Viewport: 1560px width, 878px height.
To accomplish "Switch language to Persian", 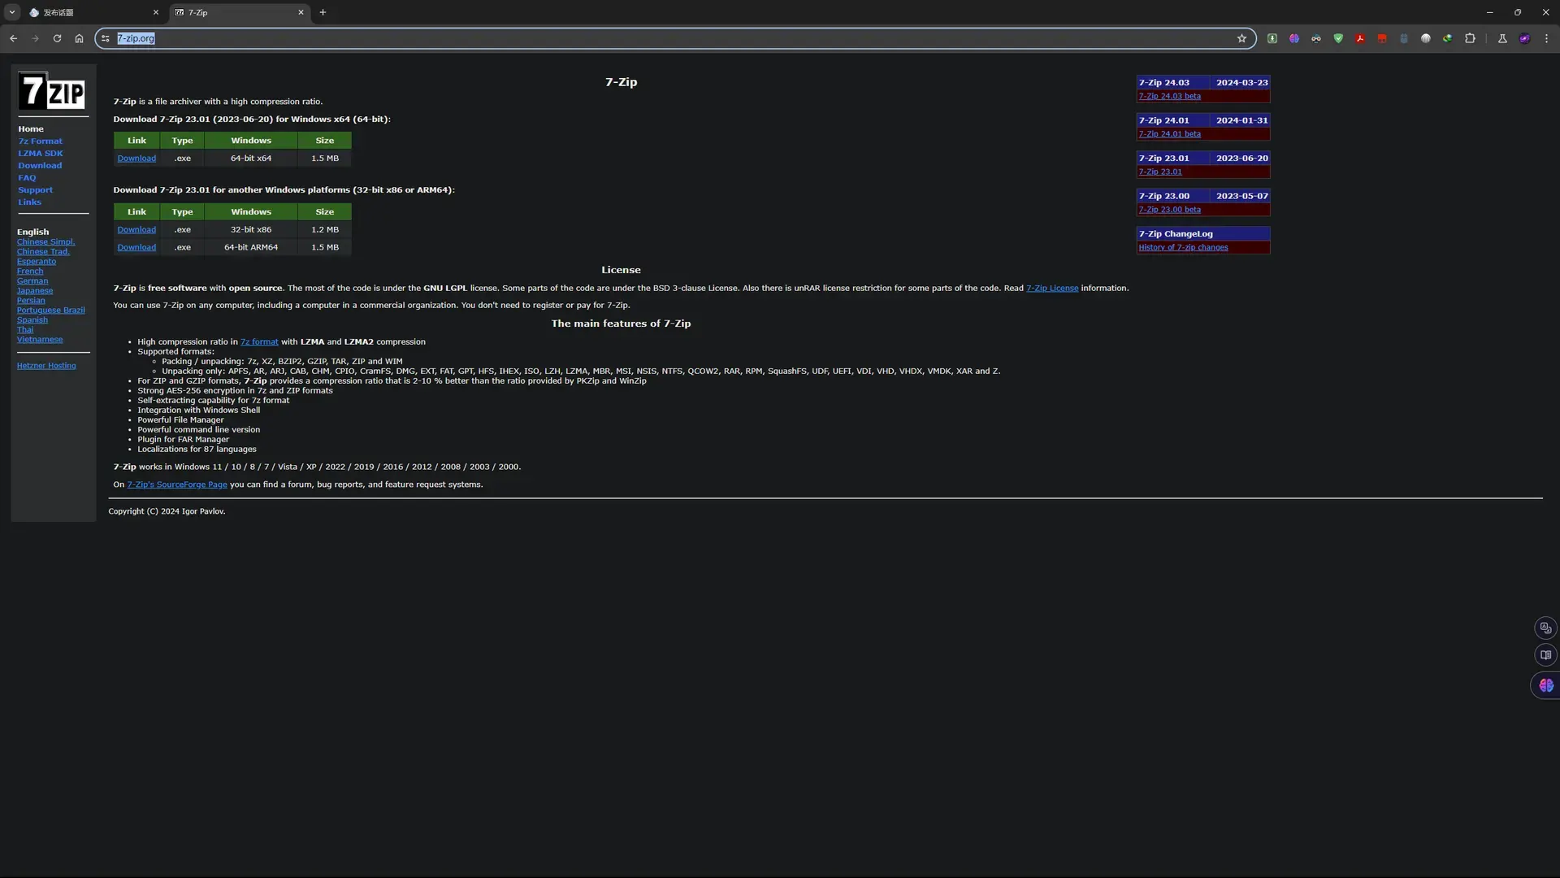I will [31, 301].
